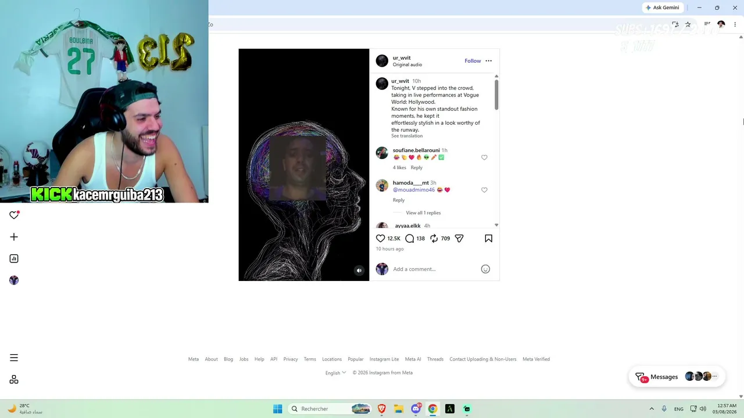Screen dimensions: 744x418
Task: Open the Privacy footer link
Action: tap(291, 359)
